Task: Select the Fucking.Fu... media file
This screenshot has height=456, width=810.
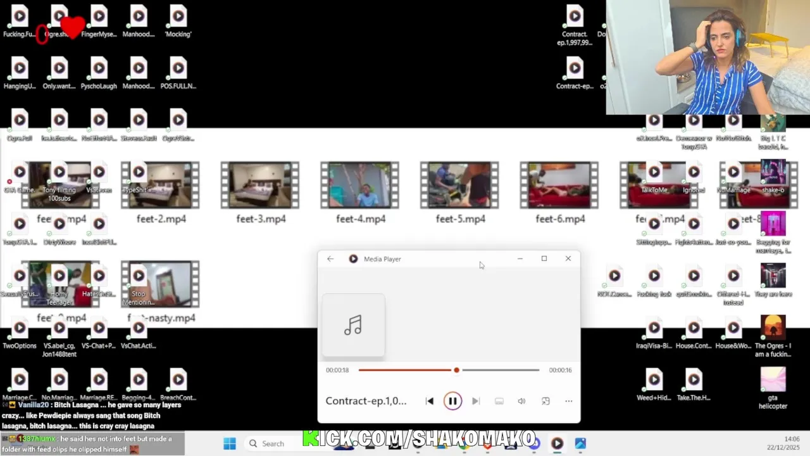Action: coord(20,22)
